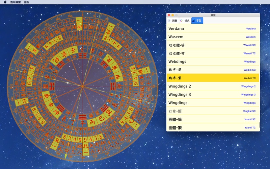Image resolution: width=270 pixels, height=169 pixels.
Task: Open the 透明羅盤 application menu
Action: [15, 2]
